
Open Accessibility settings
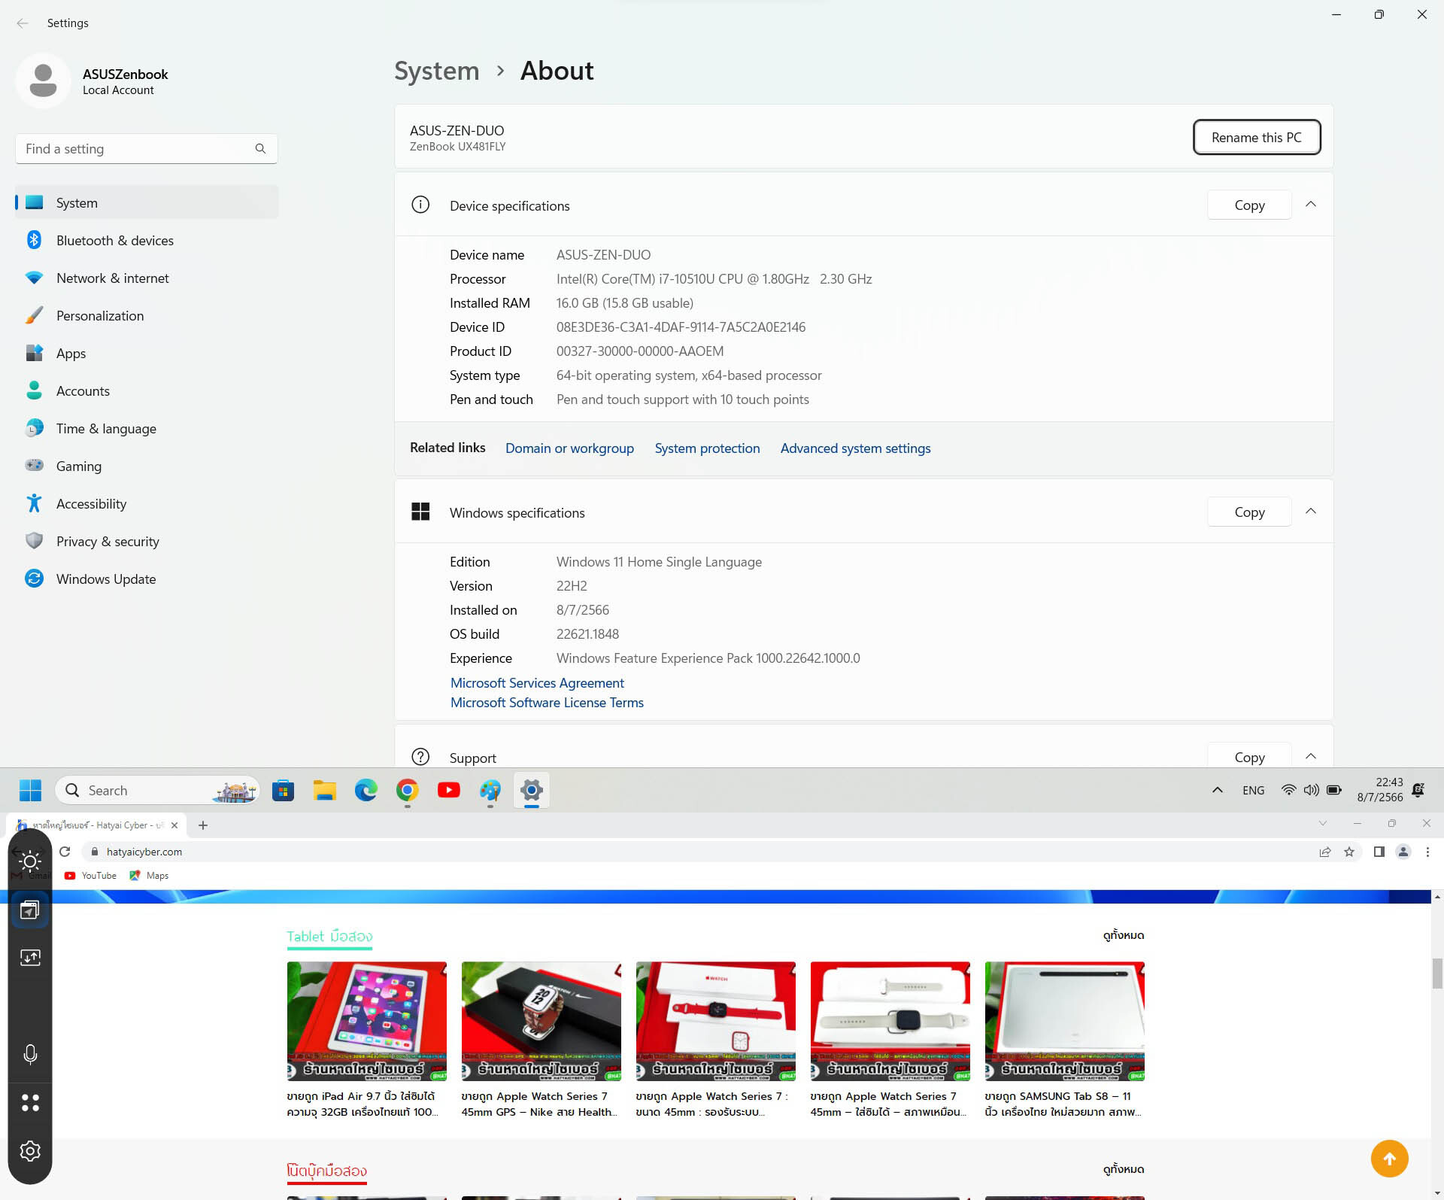147,504
